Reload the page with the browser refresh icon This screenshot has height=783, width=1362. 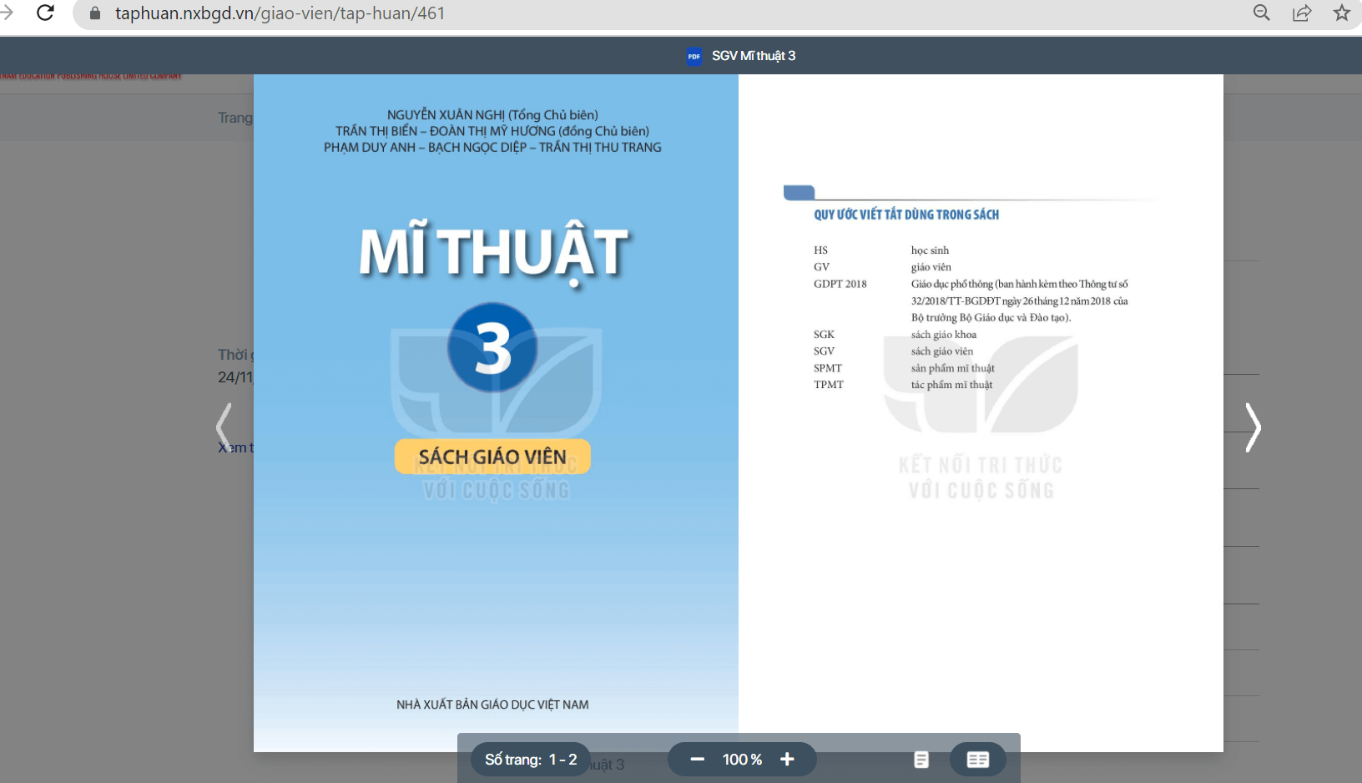(45, 13)
